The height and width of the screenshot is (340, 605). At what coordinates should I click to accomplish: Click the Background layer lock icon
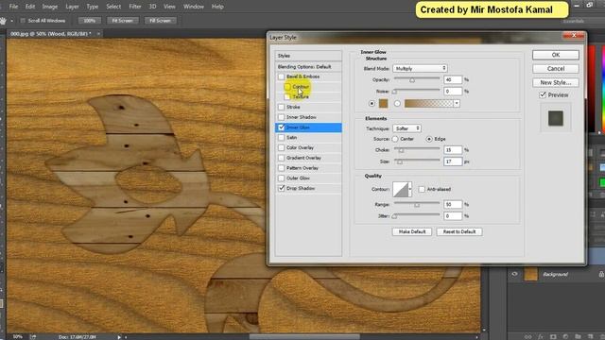point(601,274)
